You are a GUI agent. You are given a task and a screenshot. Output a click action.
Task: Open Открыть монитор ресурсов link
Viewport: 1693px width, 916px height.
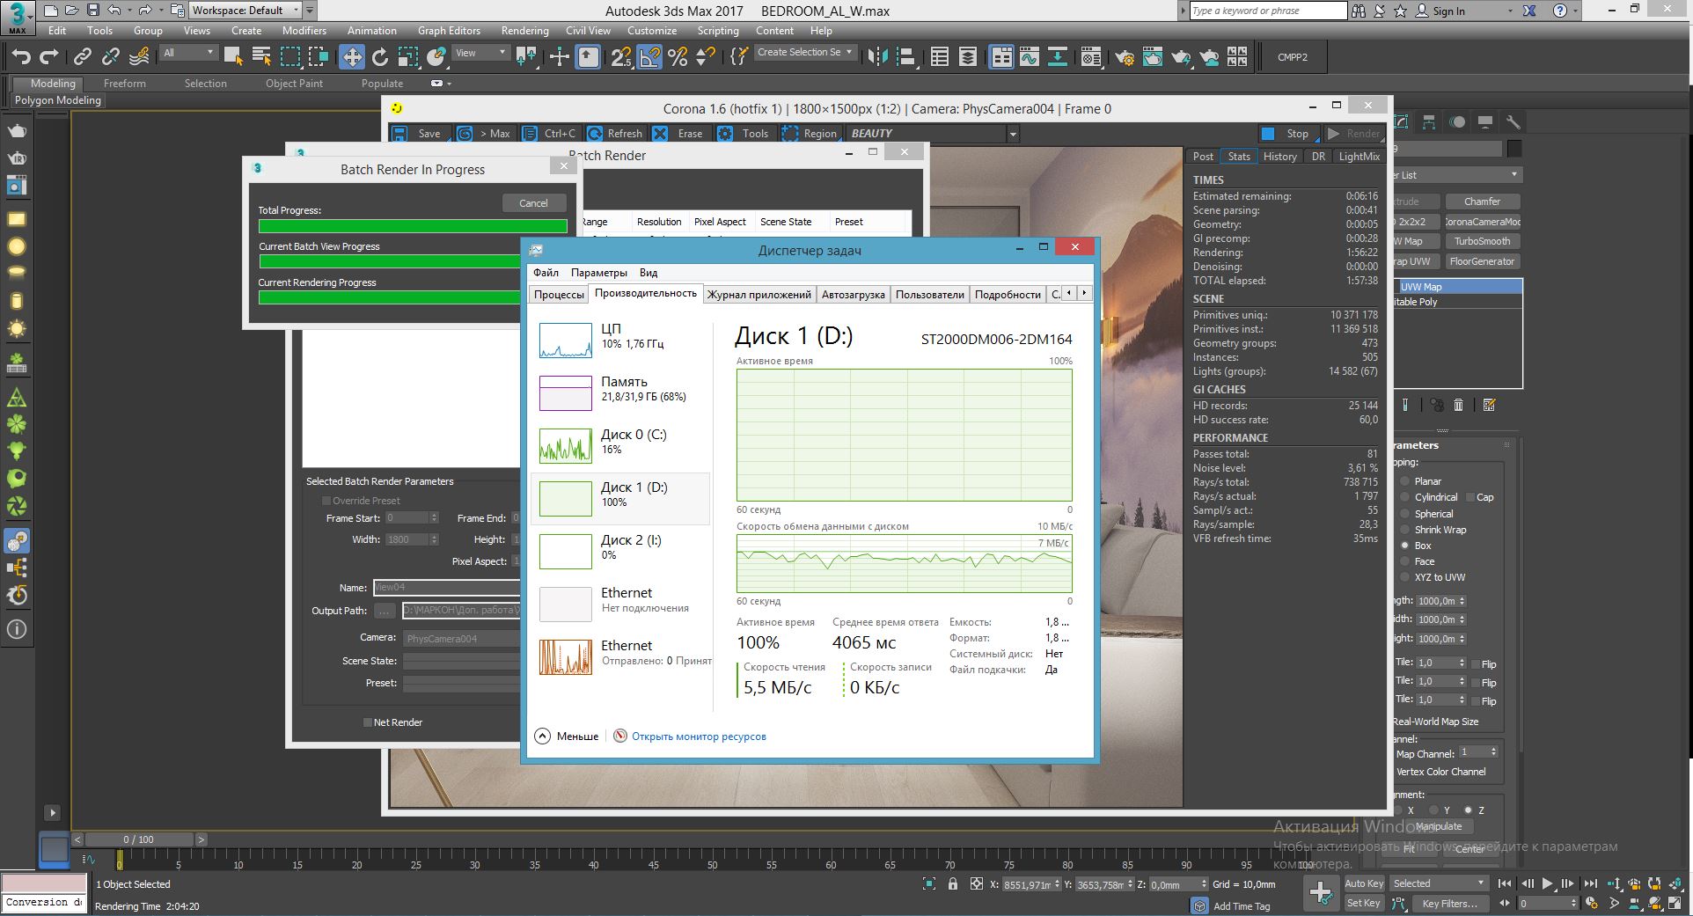699,736
